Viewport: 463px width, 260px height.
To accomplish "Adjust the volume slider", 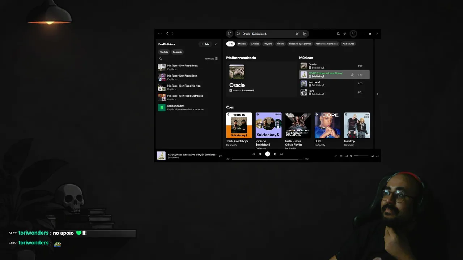I will point(361,156).
